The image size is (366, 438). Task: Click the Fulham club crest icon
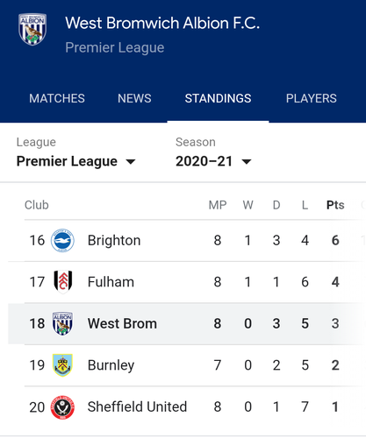coord(63,282)
